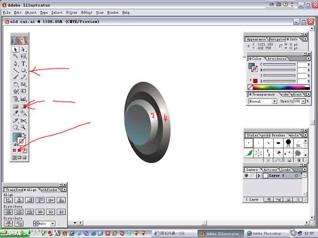The image size is (318, 238).
Task: Open the Info panel flyout menu
Action: pyautogui.click(x=305, y=39)
